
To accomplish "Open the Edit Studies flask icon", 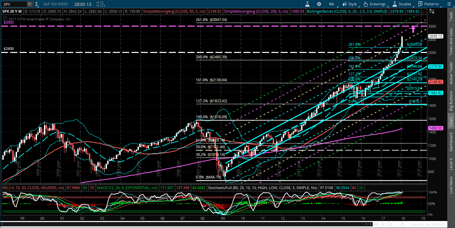I will 308,4.
